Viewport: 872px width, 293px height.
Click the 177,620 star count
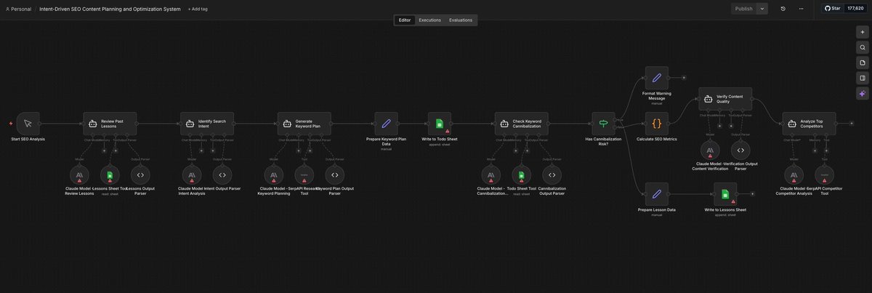coord(855,9)
